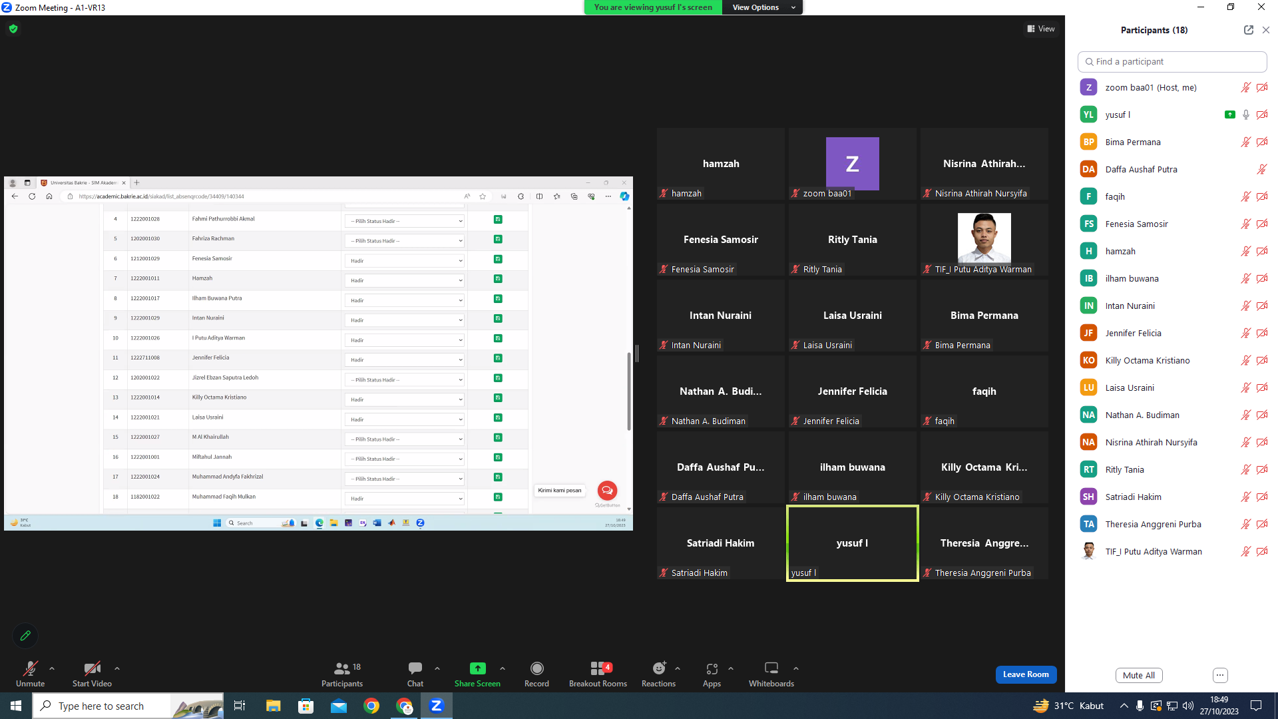The image size is (1278, 719).
Task: Refresh the shared browser page
Action: (x=32, y=196)
